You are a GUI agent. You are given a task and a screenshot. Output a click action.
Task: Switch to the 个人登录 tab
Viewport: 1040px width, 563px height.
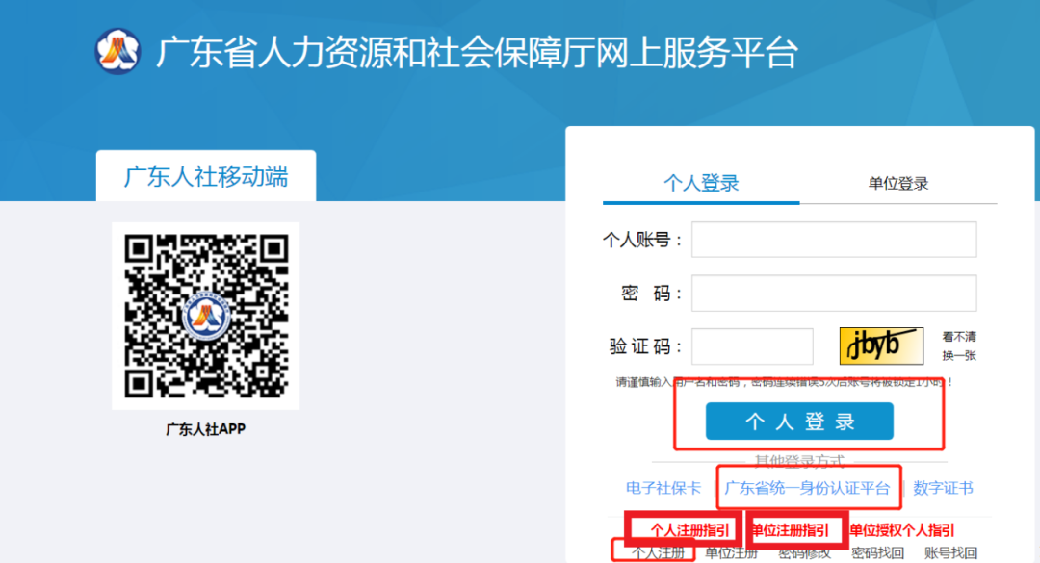(701, 183)
